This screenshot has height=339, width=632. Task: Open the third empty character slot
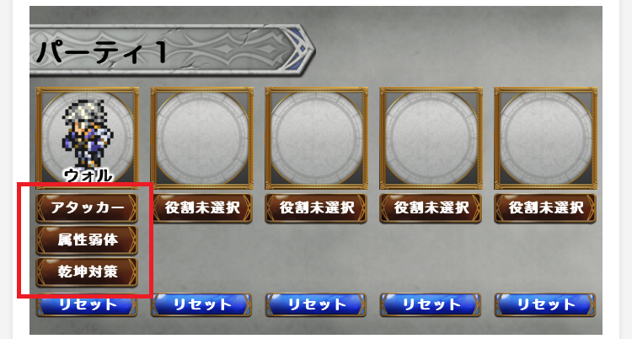(x=316, y=138)
